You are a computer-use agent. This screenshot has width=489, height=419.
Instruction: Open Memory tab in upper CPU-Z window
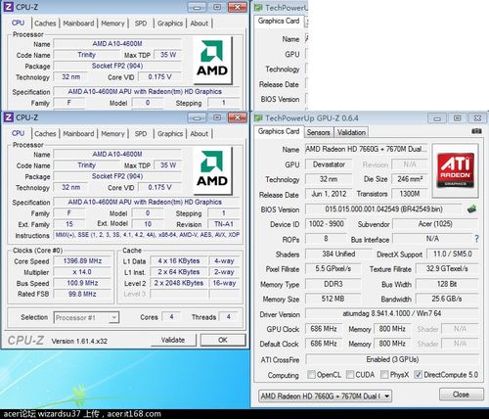[x=112, y=23]
